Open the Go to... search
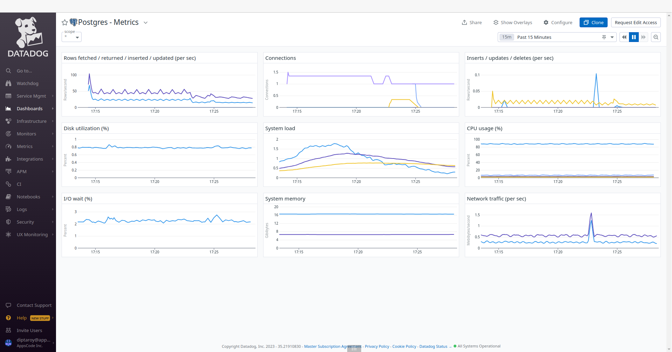The height and width of the screenshot is (352, 672). tap(8, 71)
